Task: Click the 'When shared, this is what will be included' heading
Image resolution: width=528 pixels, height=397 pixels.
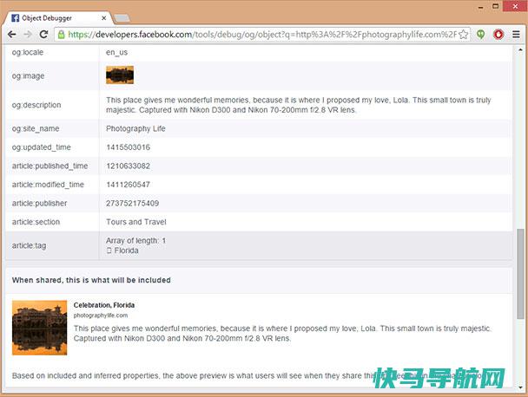Action: tap(91, 280)
